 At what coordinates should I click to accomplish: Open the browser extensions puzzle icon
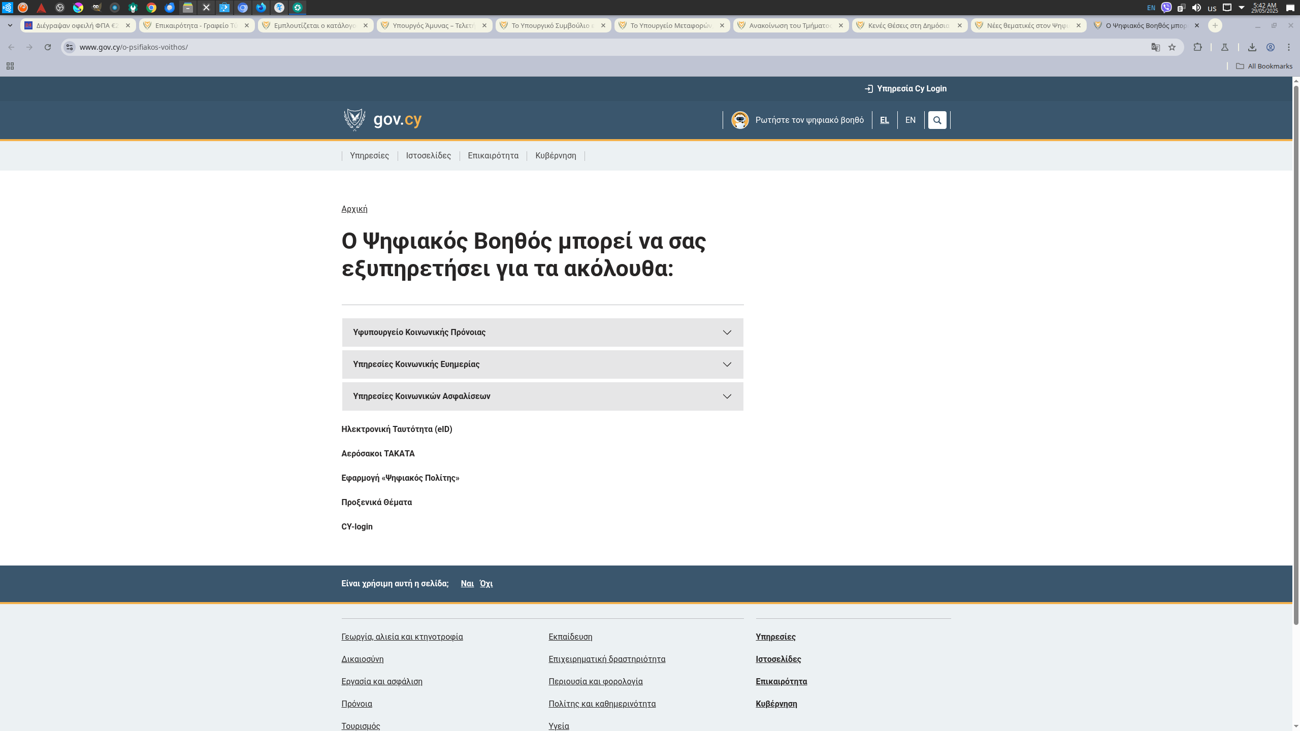[1197, 47]
